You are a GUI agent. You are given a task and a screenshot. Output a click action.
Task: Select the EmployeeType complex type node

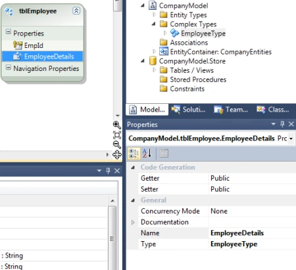point(203,34)
